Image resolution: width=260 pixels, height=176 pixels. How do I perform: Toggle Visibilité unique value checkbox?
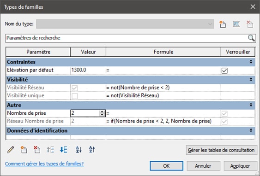click(x=74, y=96)
